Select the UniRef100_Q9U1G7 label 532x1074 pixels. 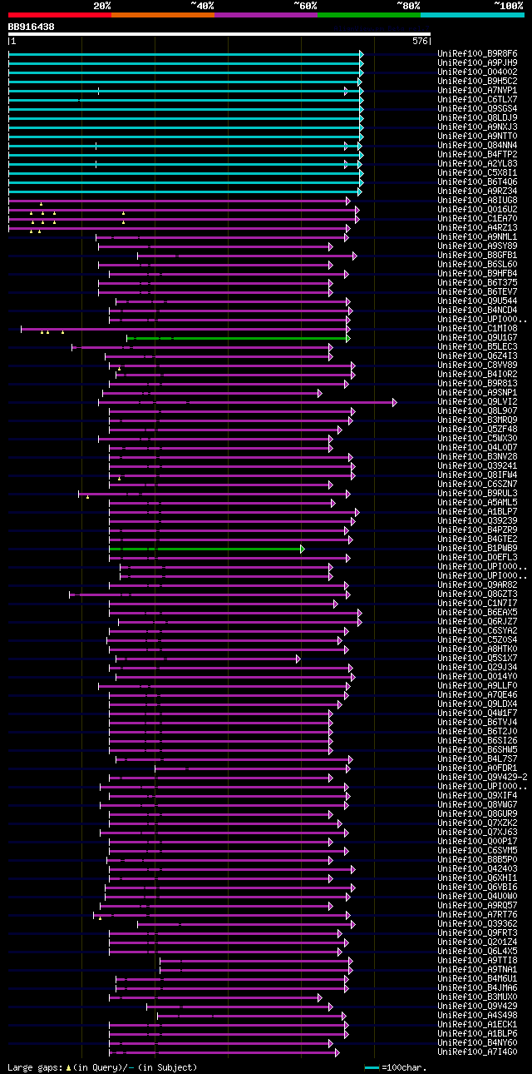coord(477,337)
